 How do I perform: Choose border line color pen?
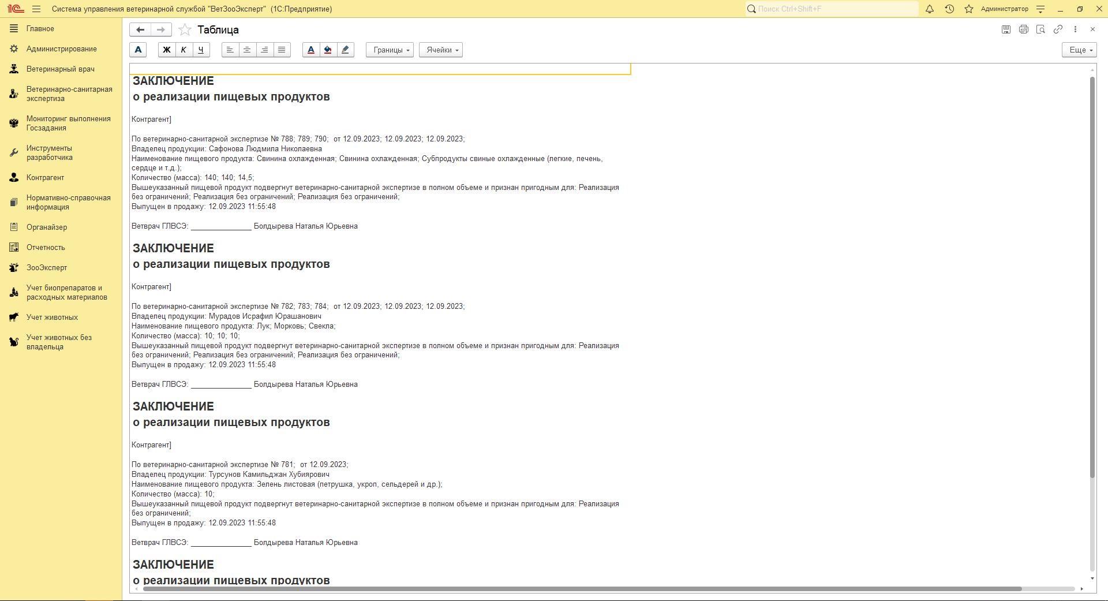(345, 50)
